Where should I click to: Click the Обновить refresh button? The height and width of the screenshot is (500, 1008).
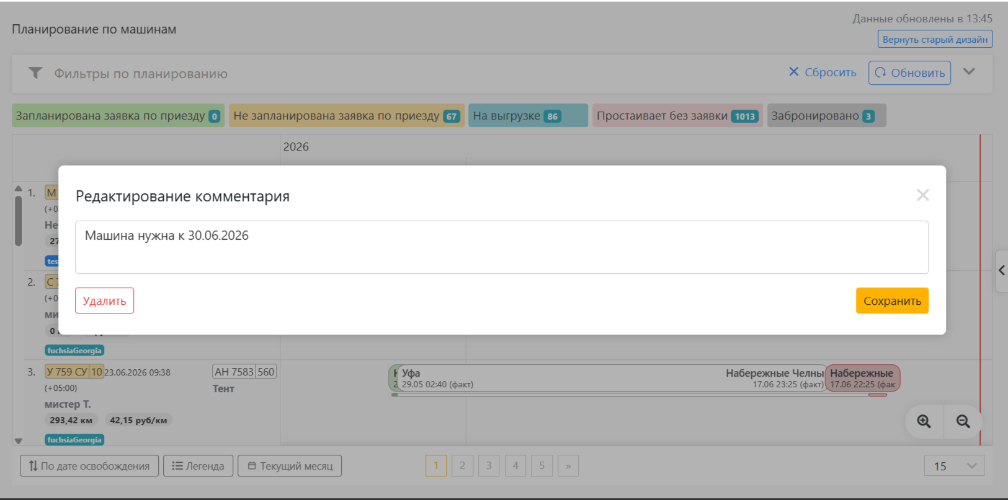coord(909,72)
